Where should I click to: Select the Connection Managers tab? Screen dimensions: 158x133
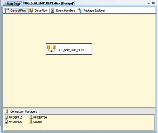21,112
